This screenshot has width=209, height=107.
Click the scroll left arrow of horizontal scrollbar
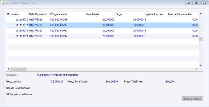point(8,69)
